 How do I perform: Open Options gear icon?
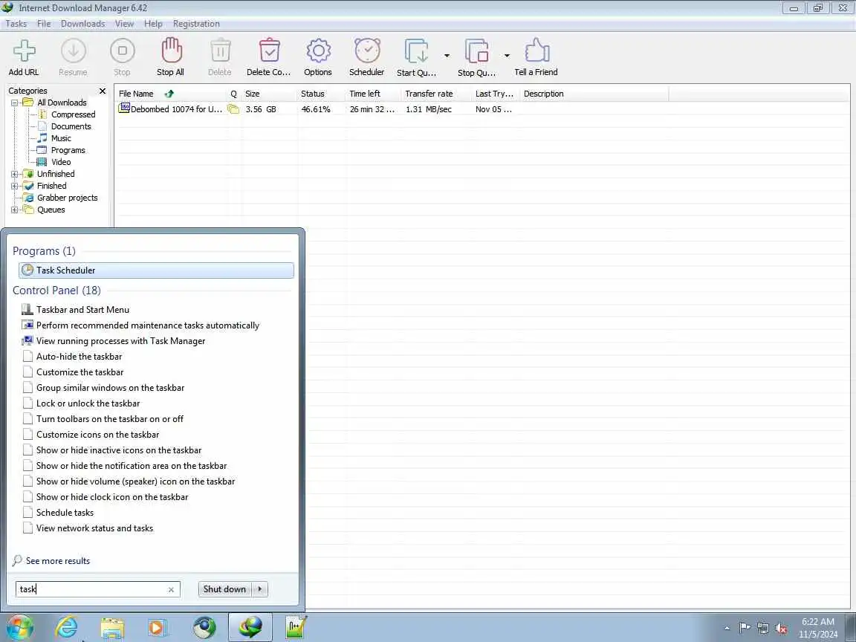click(x=318, y=51)
